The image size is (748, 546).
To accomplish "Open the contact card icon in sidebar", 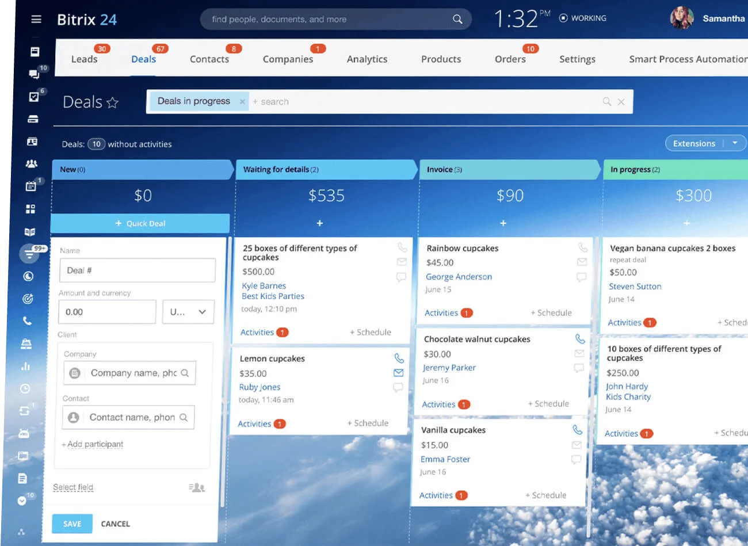I will pyautogui.click(x=32, y=141).
